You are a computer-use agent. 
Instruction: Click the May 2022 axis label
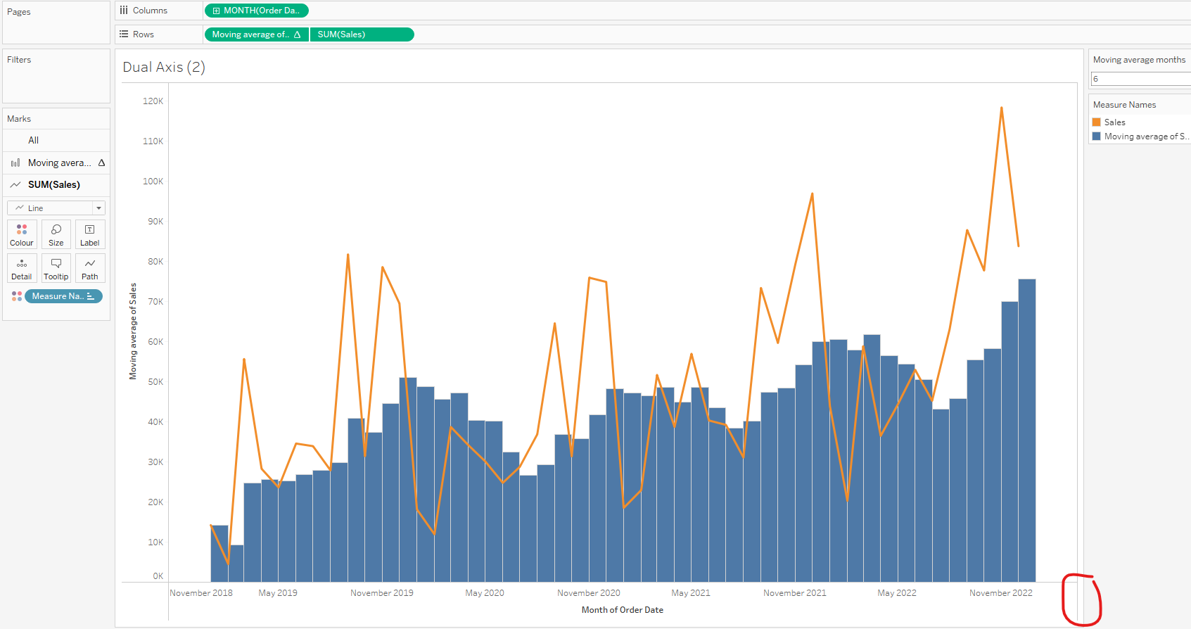click(897, 593)
